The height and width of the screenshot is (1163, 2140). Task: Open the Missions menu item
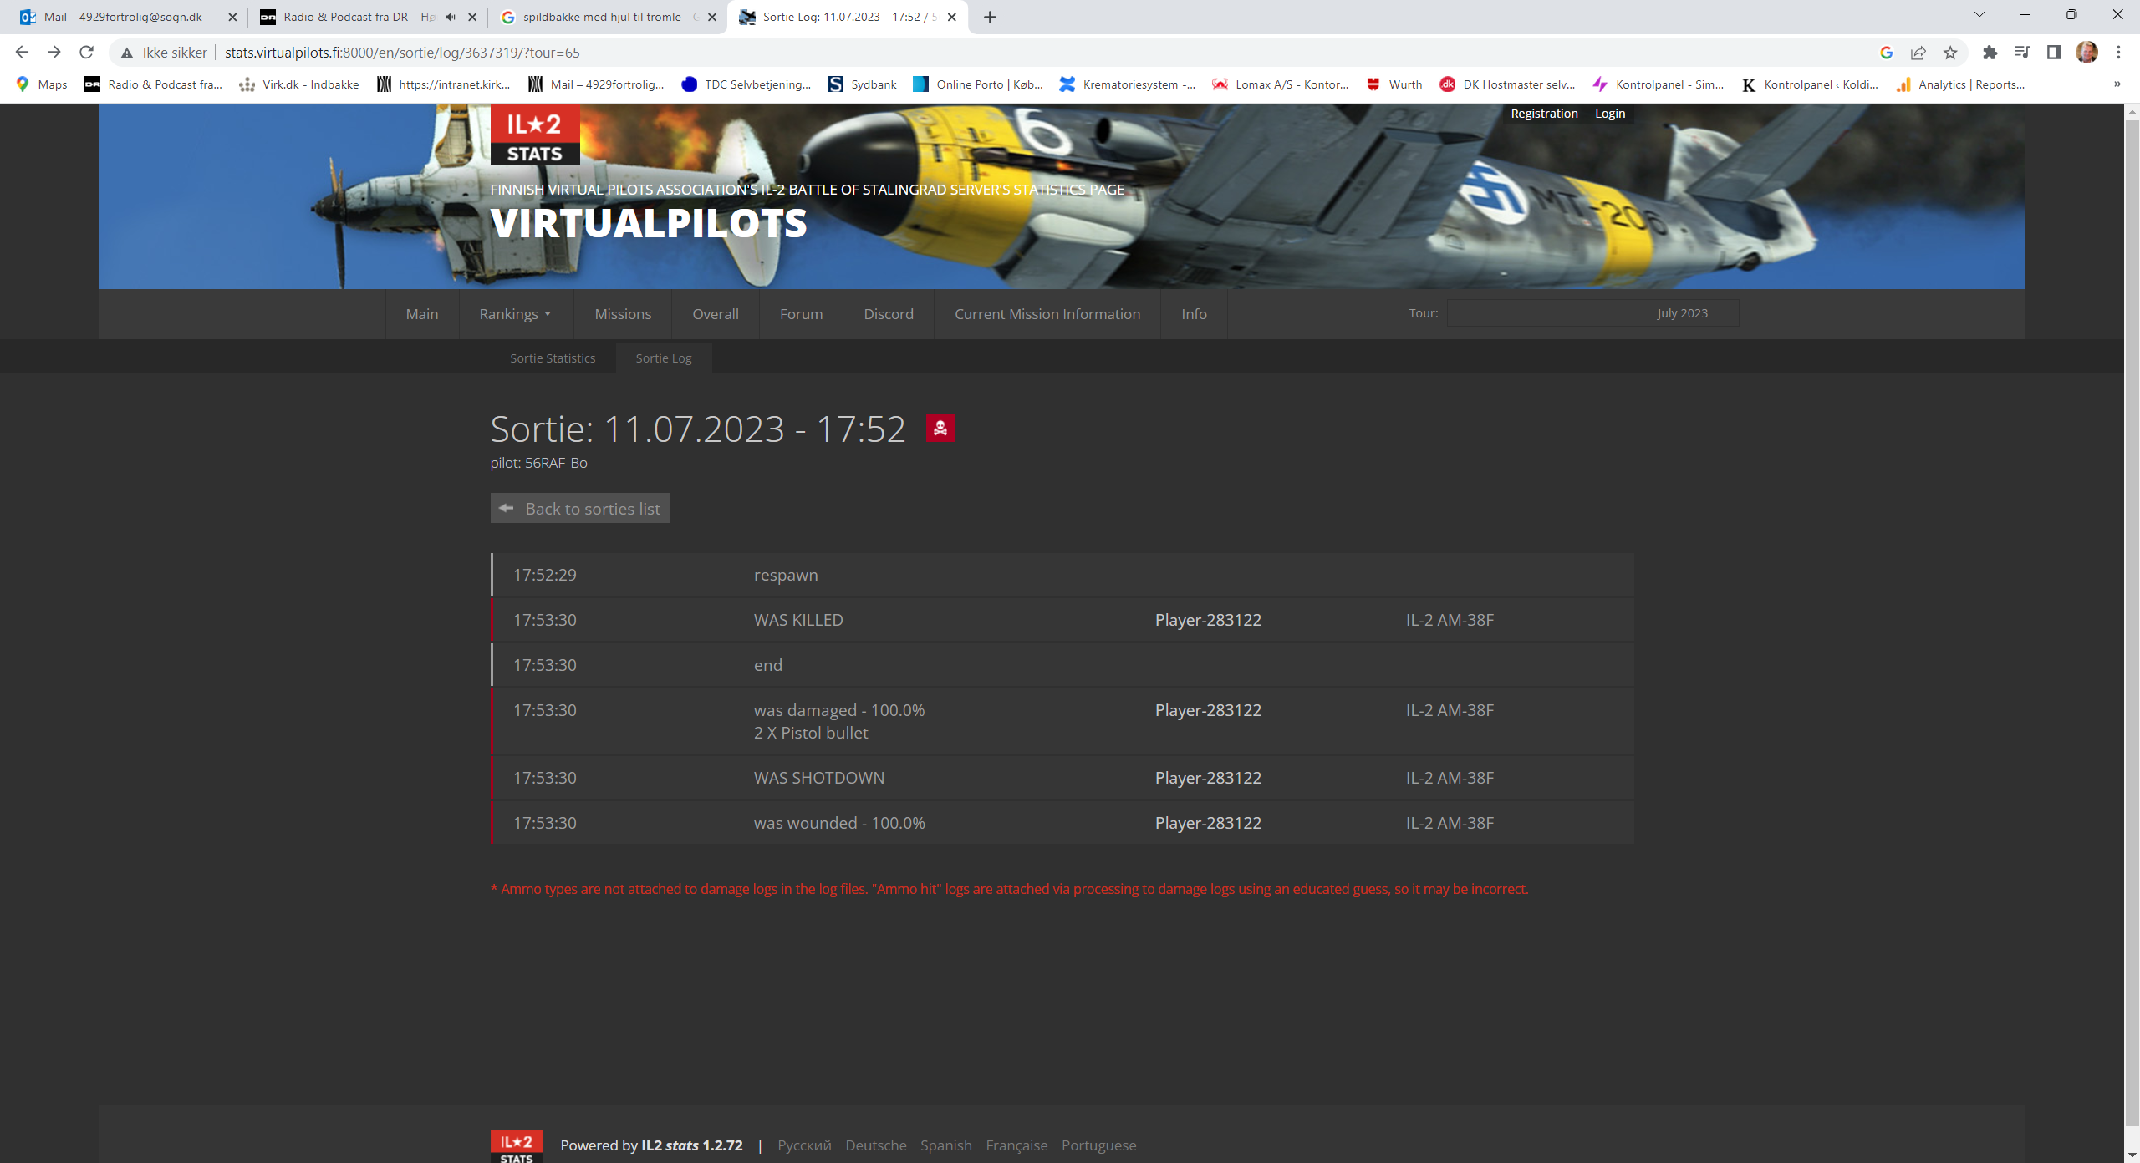[x=623, y=314]
